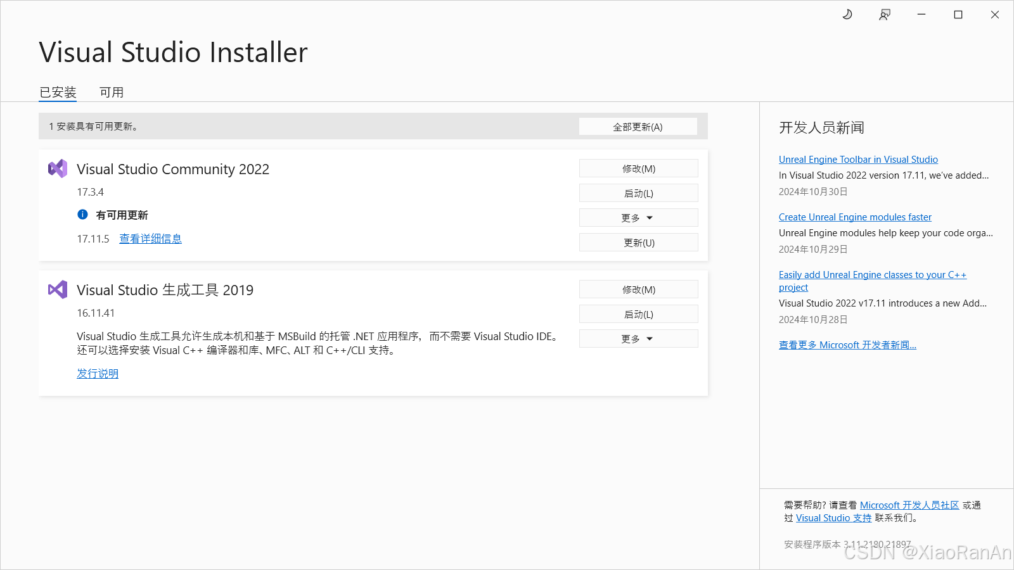Click the 生成工具 description paragraph
The width and height of the screenshot is (1014, 570).
pyautogui.click(x=319, y=343)
